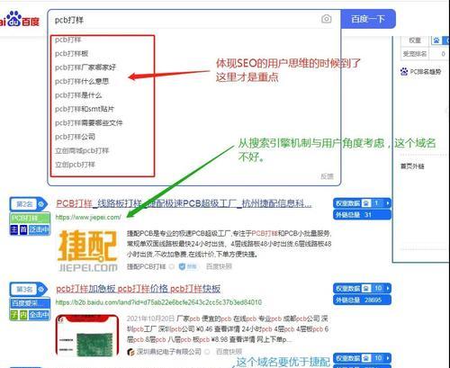Click the 权重 cell in the side panel

pos(415,40)
